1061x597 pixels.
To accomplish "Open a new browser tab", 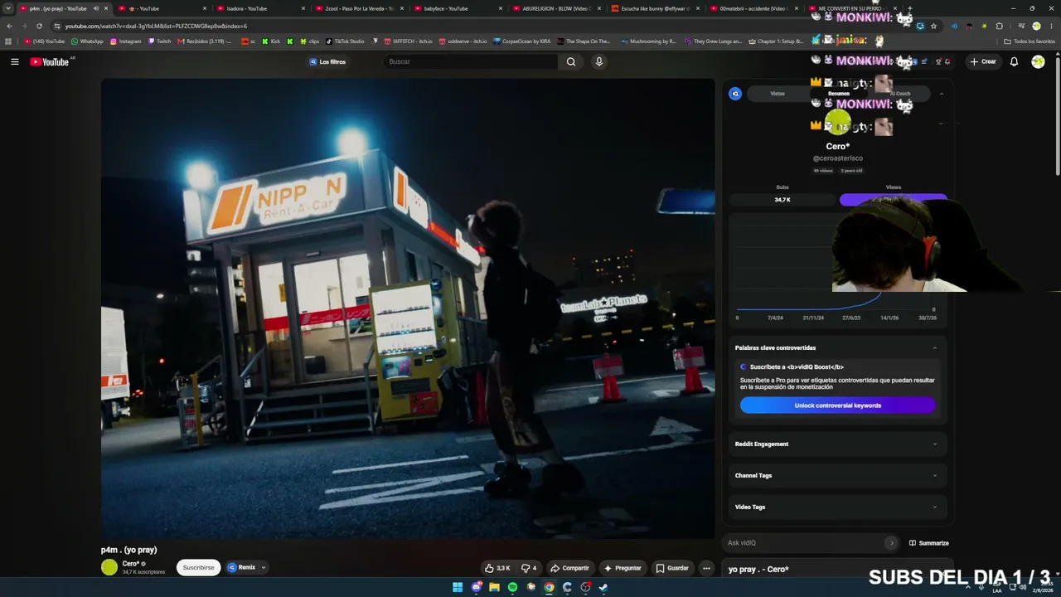I will coord(910,8).
